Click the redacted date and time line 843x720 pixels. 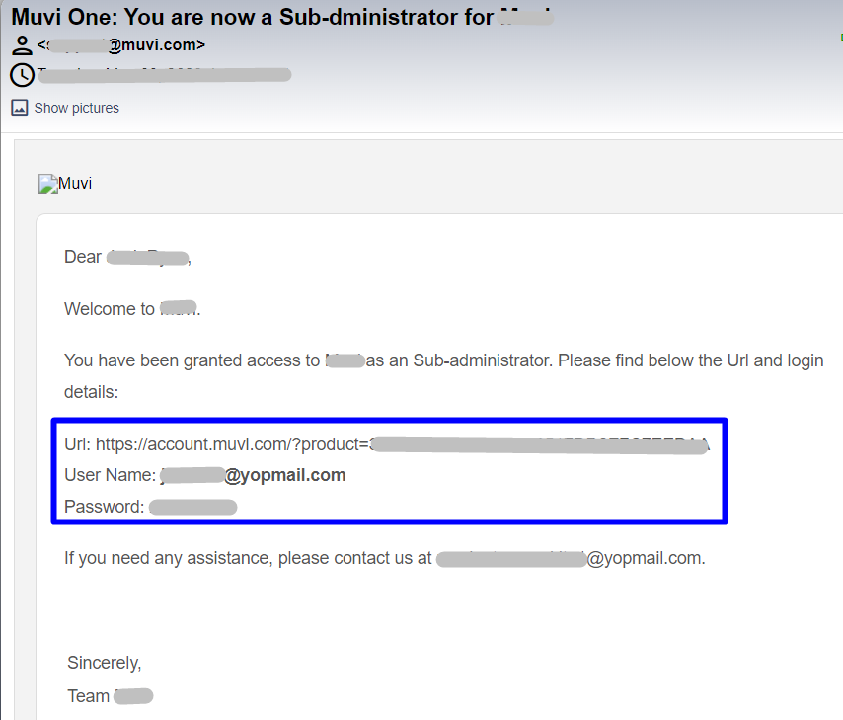pos(165,75)
